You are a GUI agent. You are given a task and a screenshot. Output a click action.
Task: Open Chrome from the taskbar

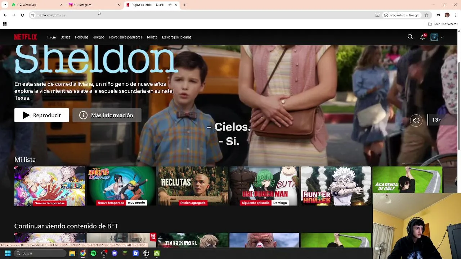[83, 253]
